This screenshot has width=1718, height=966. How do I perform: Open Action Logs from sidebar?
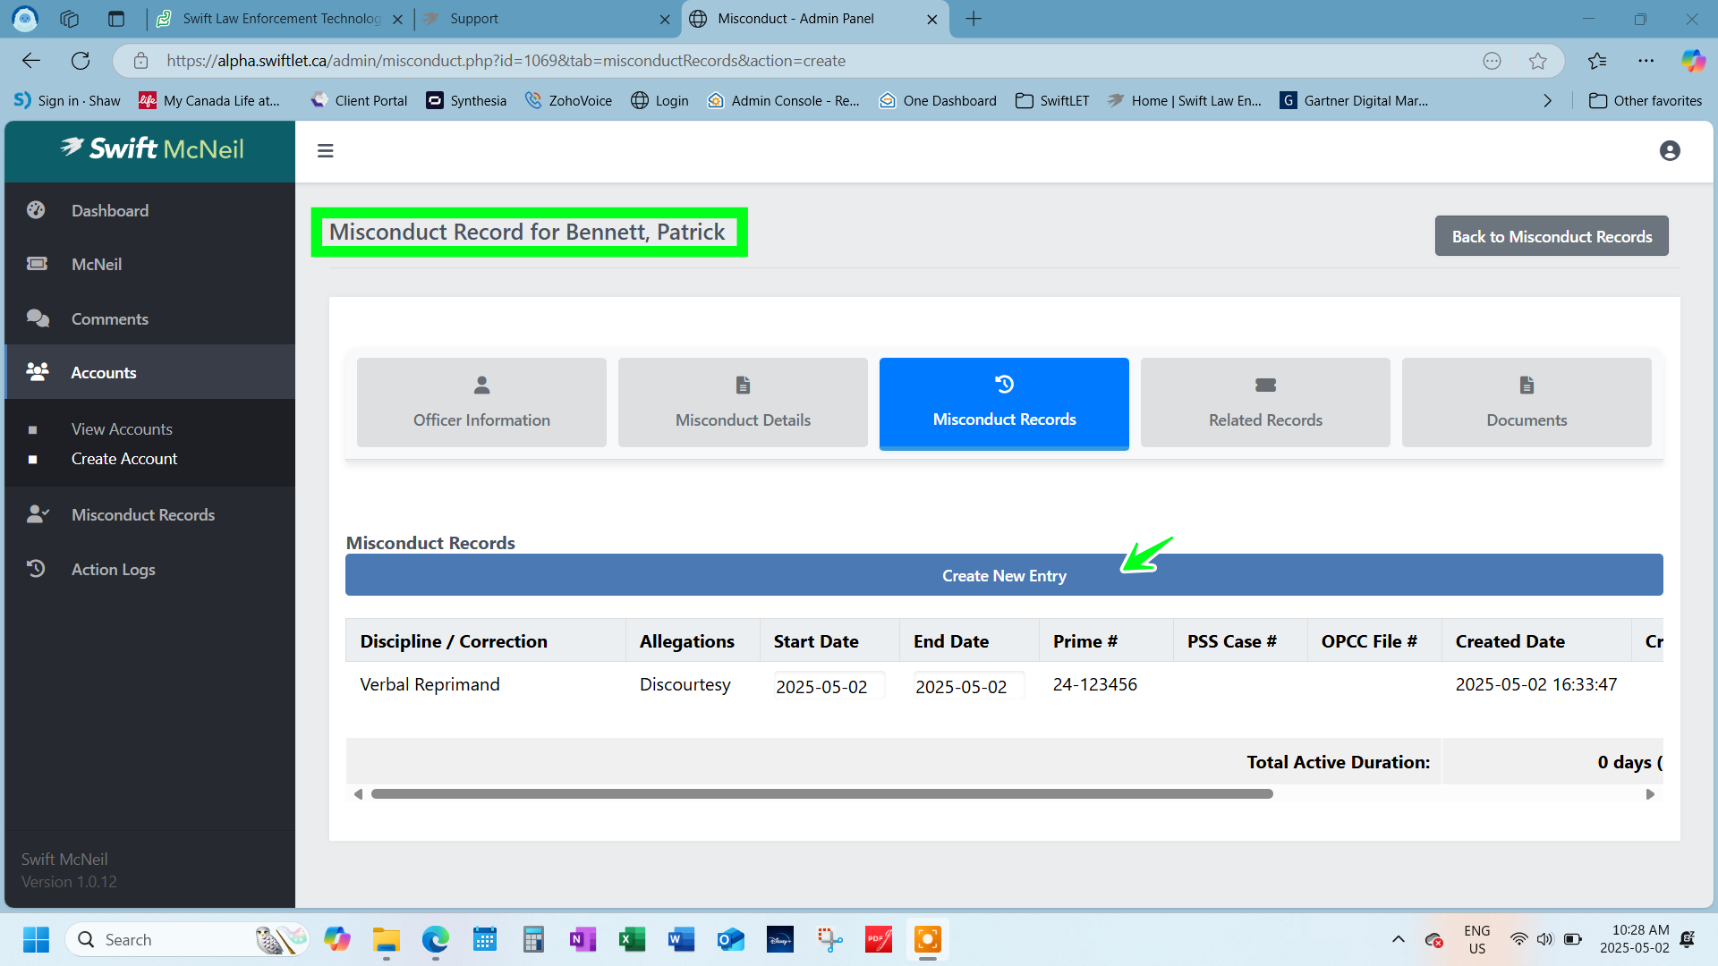point(113,570)
